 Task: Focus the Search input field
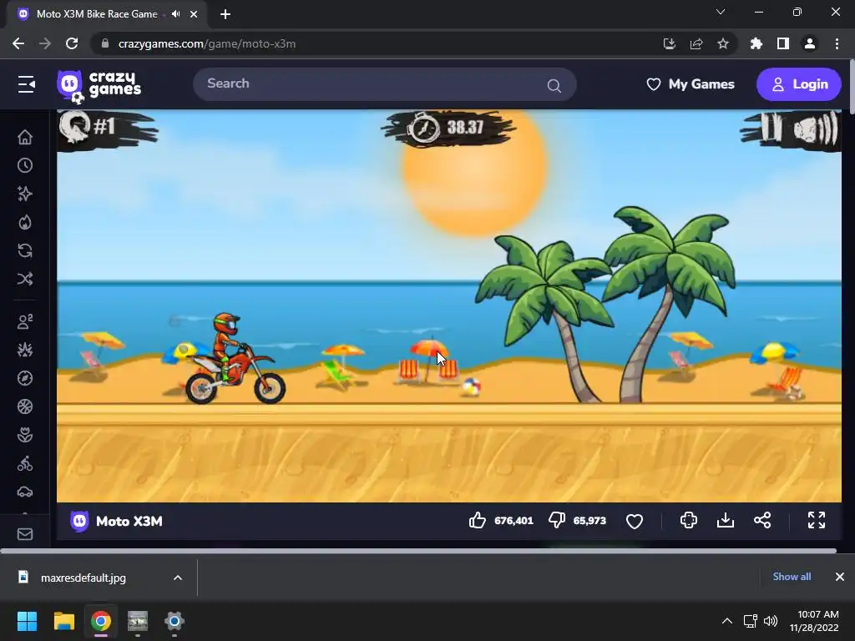pos(384,84)
